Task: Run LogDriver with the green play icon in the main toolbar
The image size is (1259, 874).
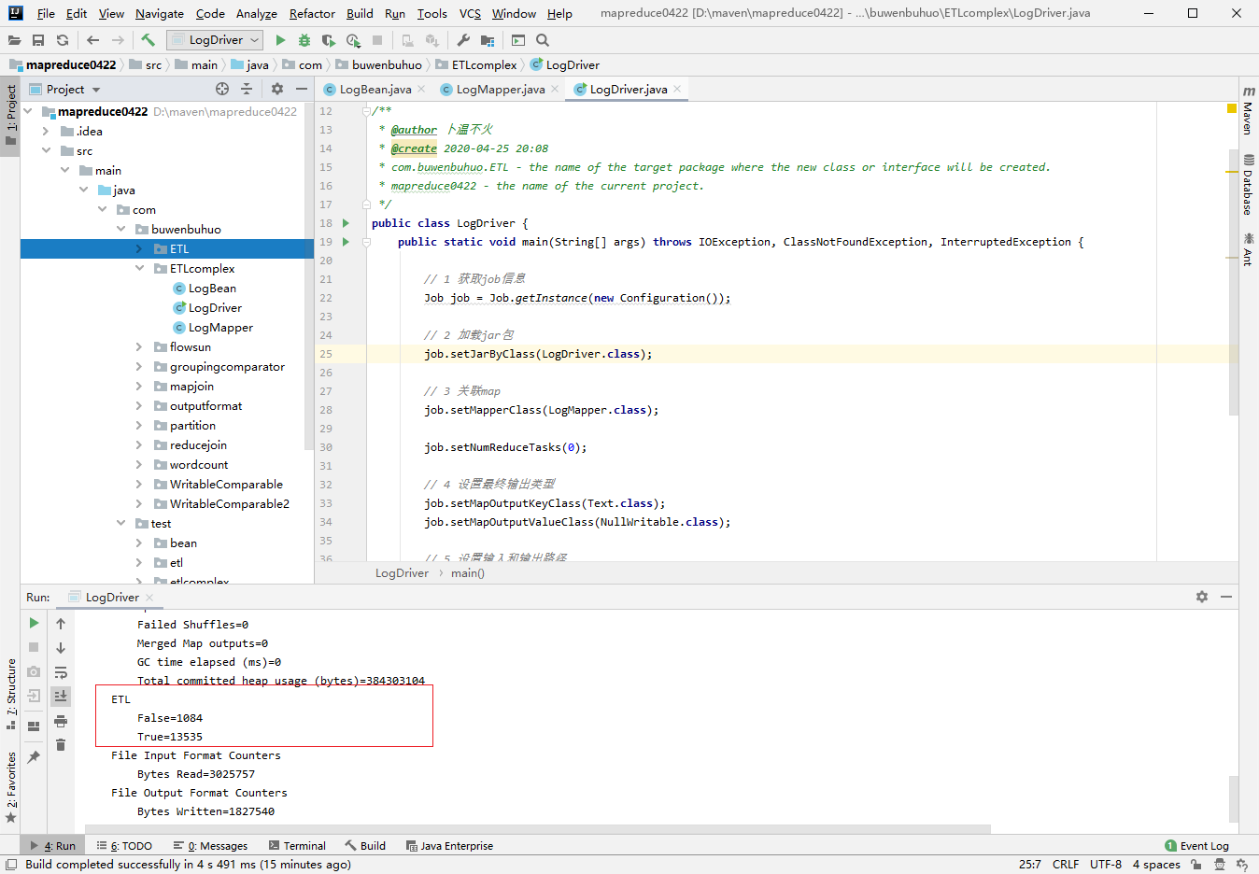Action: [280, 40]
